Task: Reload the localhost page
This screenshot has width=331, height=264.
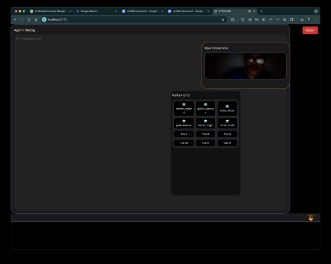Action: pyautogui.click(x=29, y=19)
